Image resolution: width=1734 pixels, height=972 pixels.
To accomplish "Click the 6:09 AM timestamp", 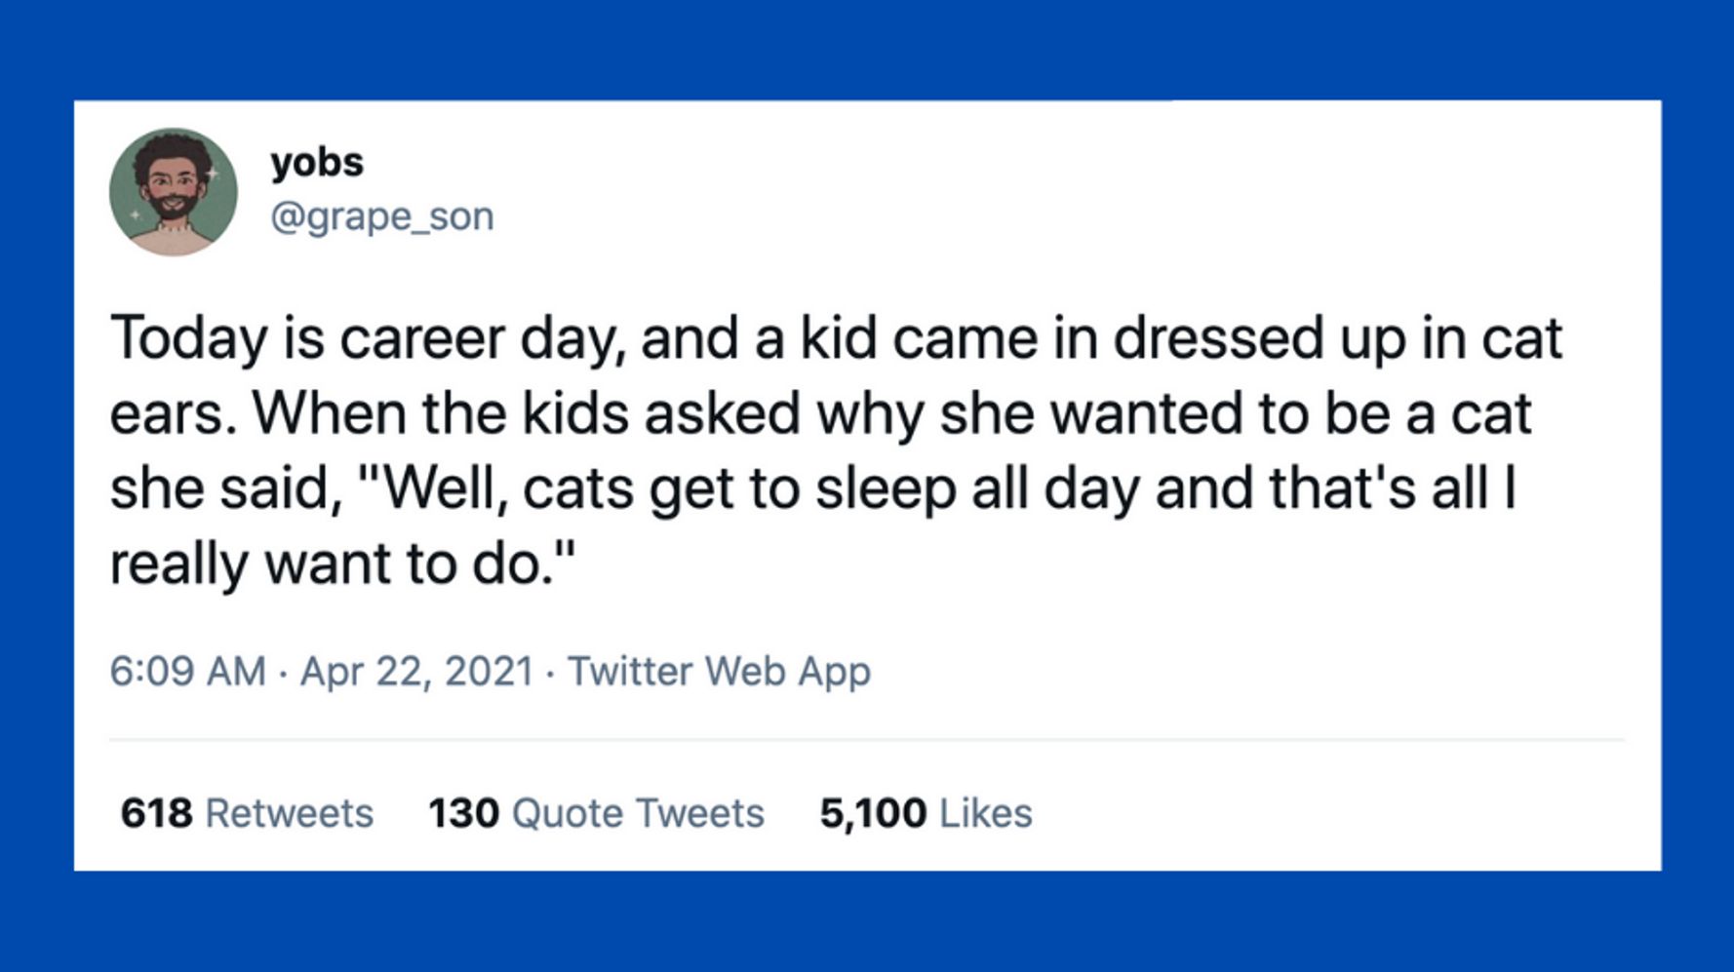I will [x=187, y=671].
